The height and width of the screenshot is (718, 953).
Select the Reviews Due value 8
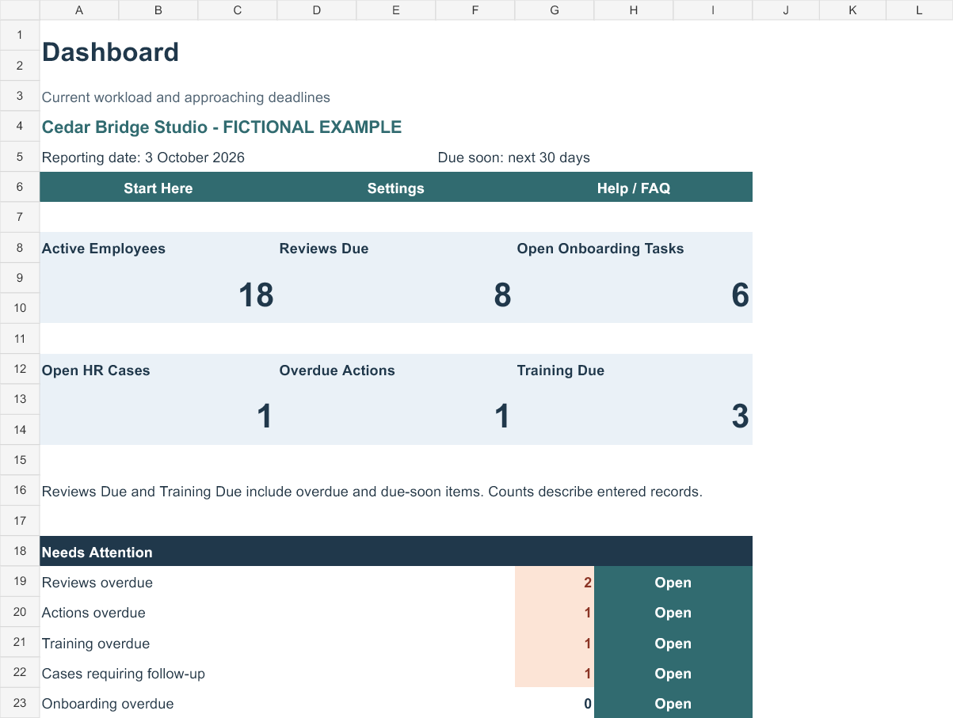coord(502,294)
